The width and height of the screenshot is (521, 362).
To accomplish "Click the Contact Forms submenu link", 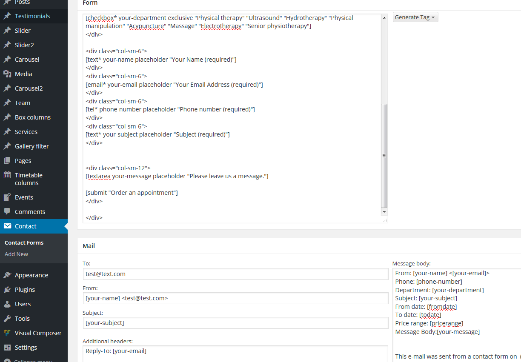I will (x=24, y=242).
